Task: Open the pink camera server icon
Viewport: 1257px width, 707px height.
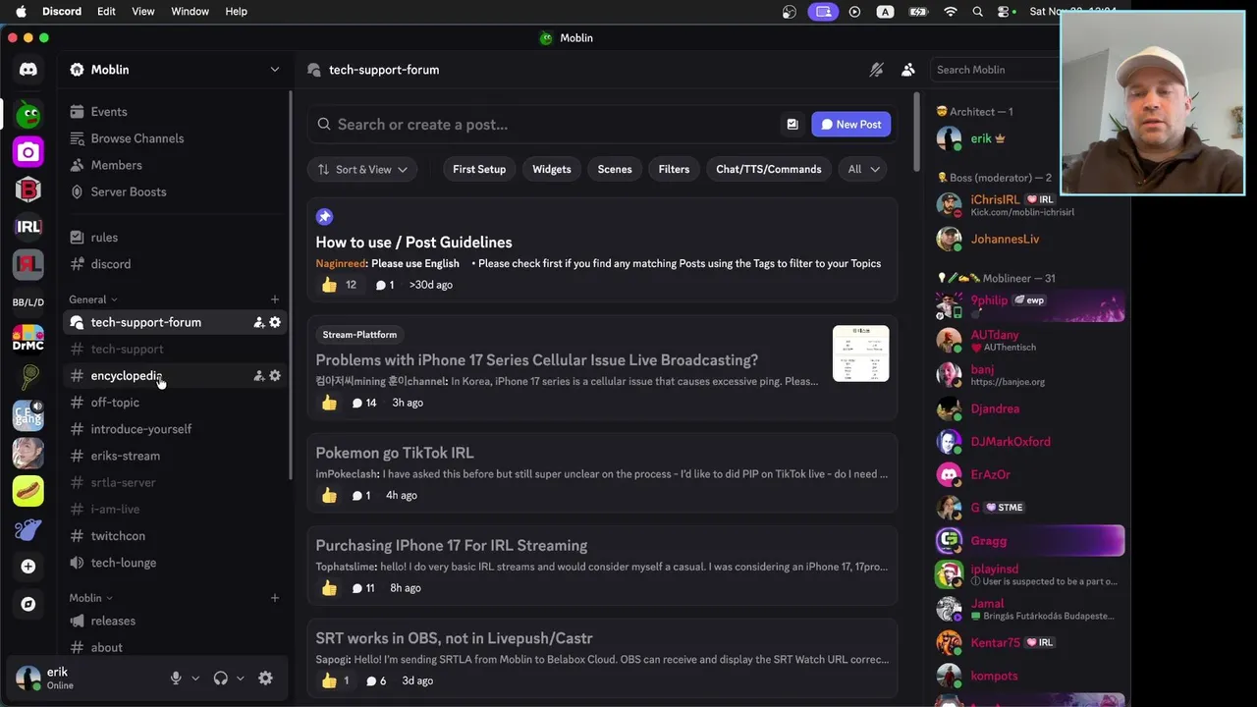Action: 28,151
